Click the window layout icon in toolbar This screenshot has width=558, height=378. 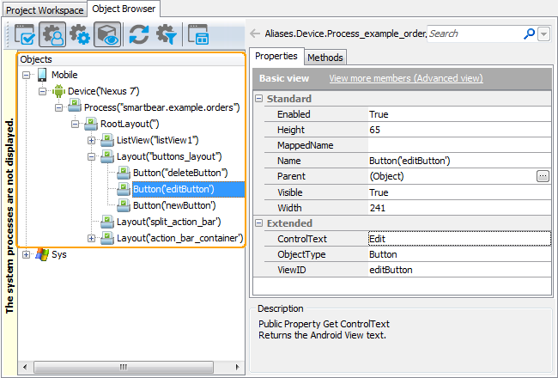(198, 34)
